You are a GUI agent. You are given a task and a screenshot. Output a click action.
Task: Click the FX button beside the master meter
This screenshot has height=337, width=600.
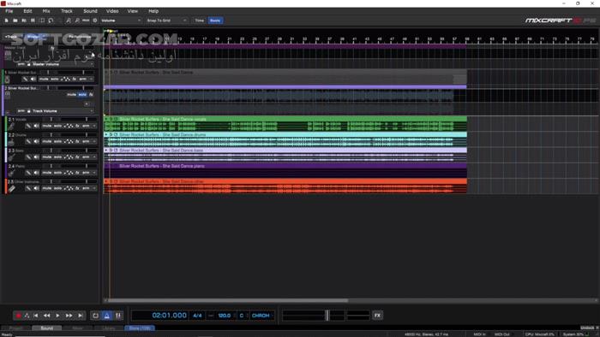pos(377,316)
